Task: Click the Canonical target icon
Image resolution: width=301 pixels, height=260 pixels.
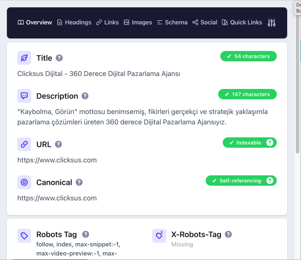Action: 24,182
